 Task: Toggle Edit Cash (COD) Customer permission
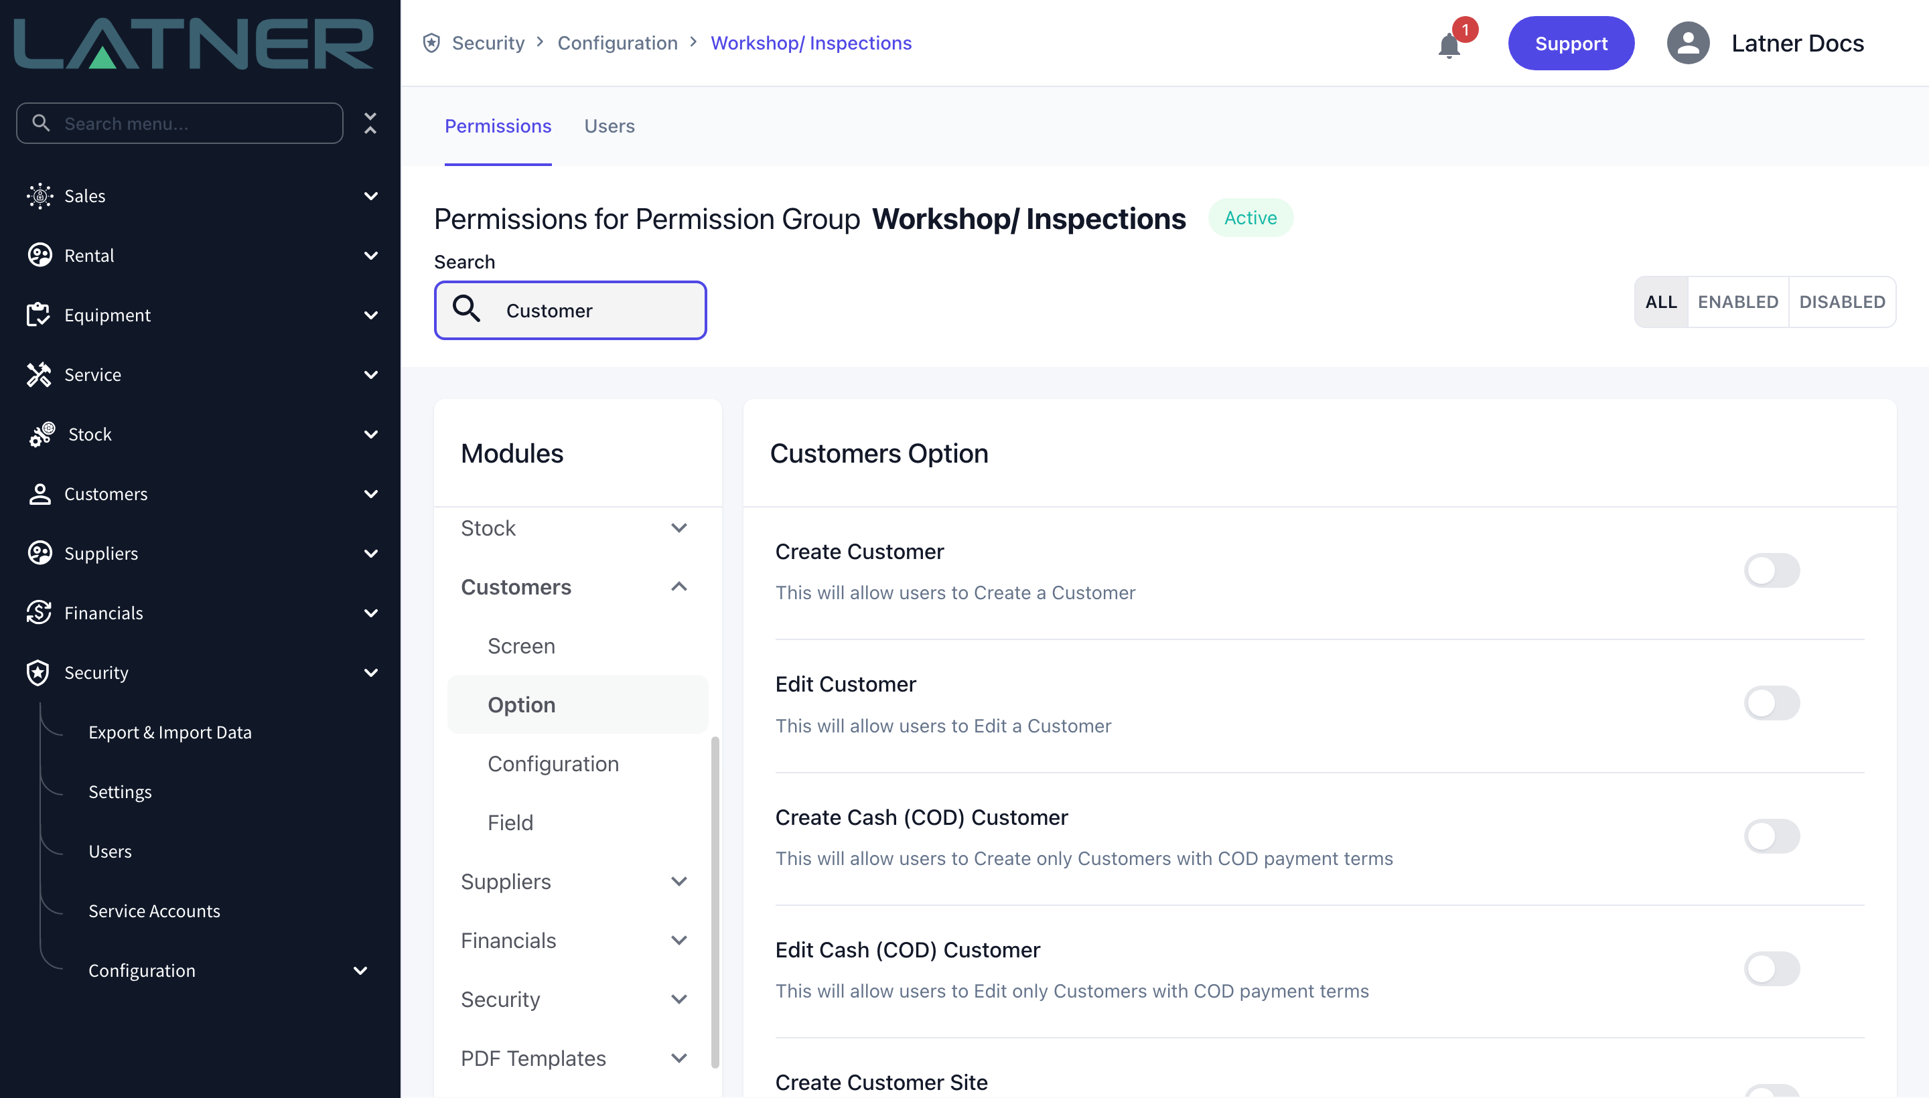pos(1772,969)
